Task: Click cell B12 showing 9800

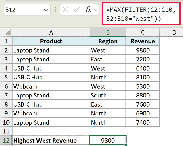Action: coord(108,140)
